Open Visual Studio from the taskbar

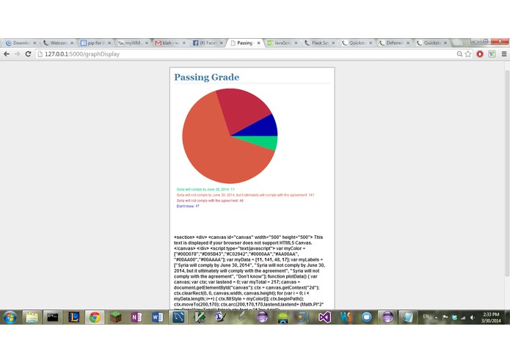(x=324, y=317)
